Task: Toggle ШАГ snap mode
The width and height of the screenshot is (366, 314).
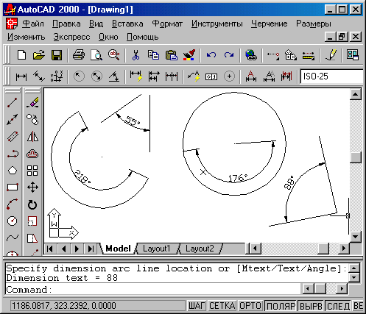Action: pos(197,306)
